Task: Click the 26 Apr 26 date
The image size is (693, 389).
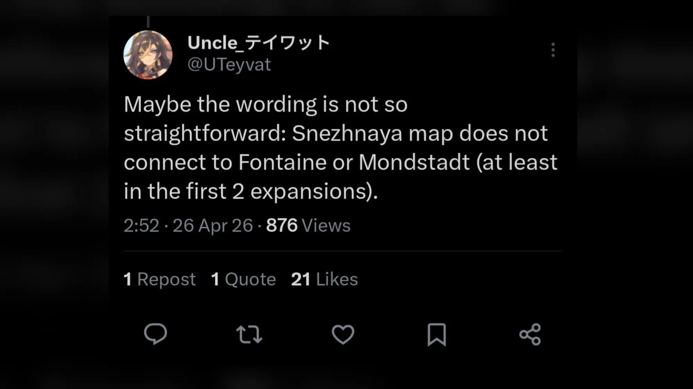Action: coord(212,226)
